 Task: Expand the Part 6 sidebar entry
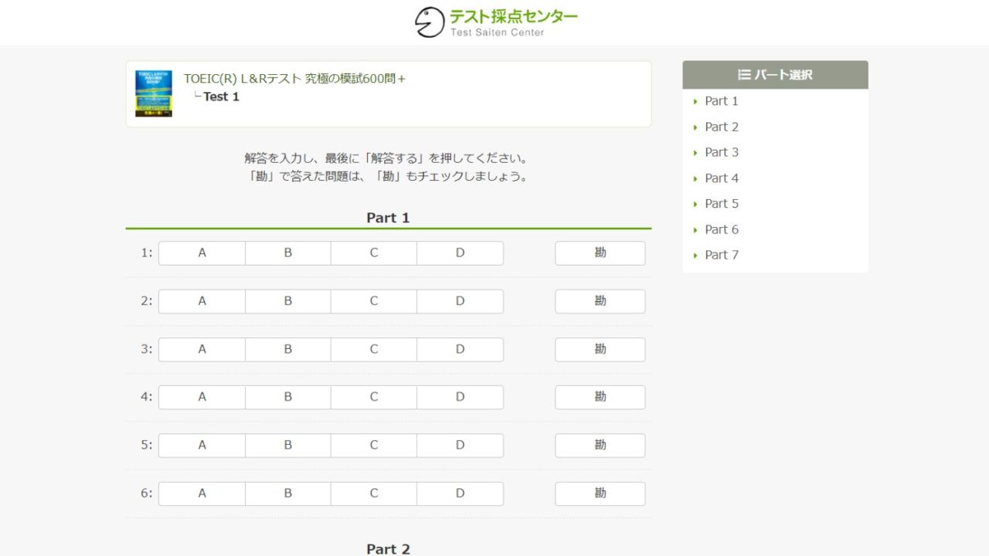(721, 229)
